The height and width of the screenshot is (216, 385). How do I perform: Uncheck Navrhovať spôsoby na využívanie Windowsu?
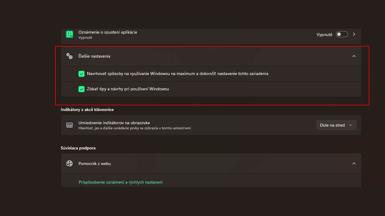point(82,73)
